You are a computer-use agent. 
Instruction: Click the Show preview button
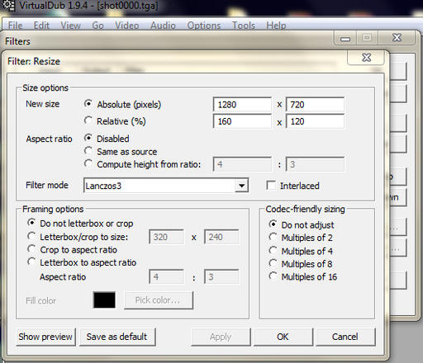tap(45, 337)
